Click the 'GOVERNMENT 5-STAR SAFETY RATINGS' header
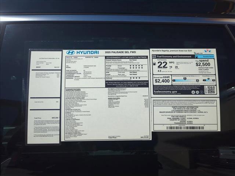Image resolution: width=235 pixels, height=176 pixels. 126,57
